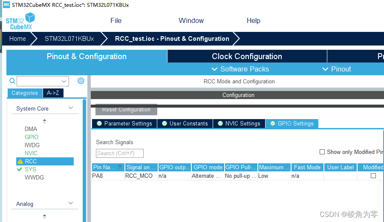The image size is (384, 222).
Task: Open the Window menu
Action: [191, 20]
